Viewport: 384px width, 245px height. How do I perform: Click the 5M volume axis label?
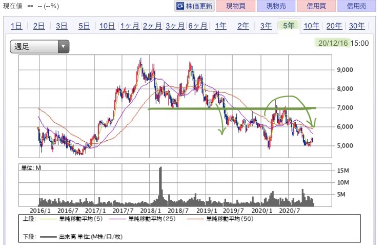[341, 195]
